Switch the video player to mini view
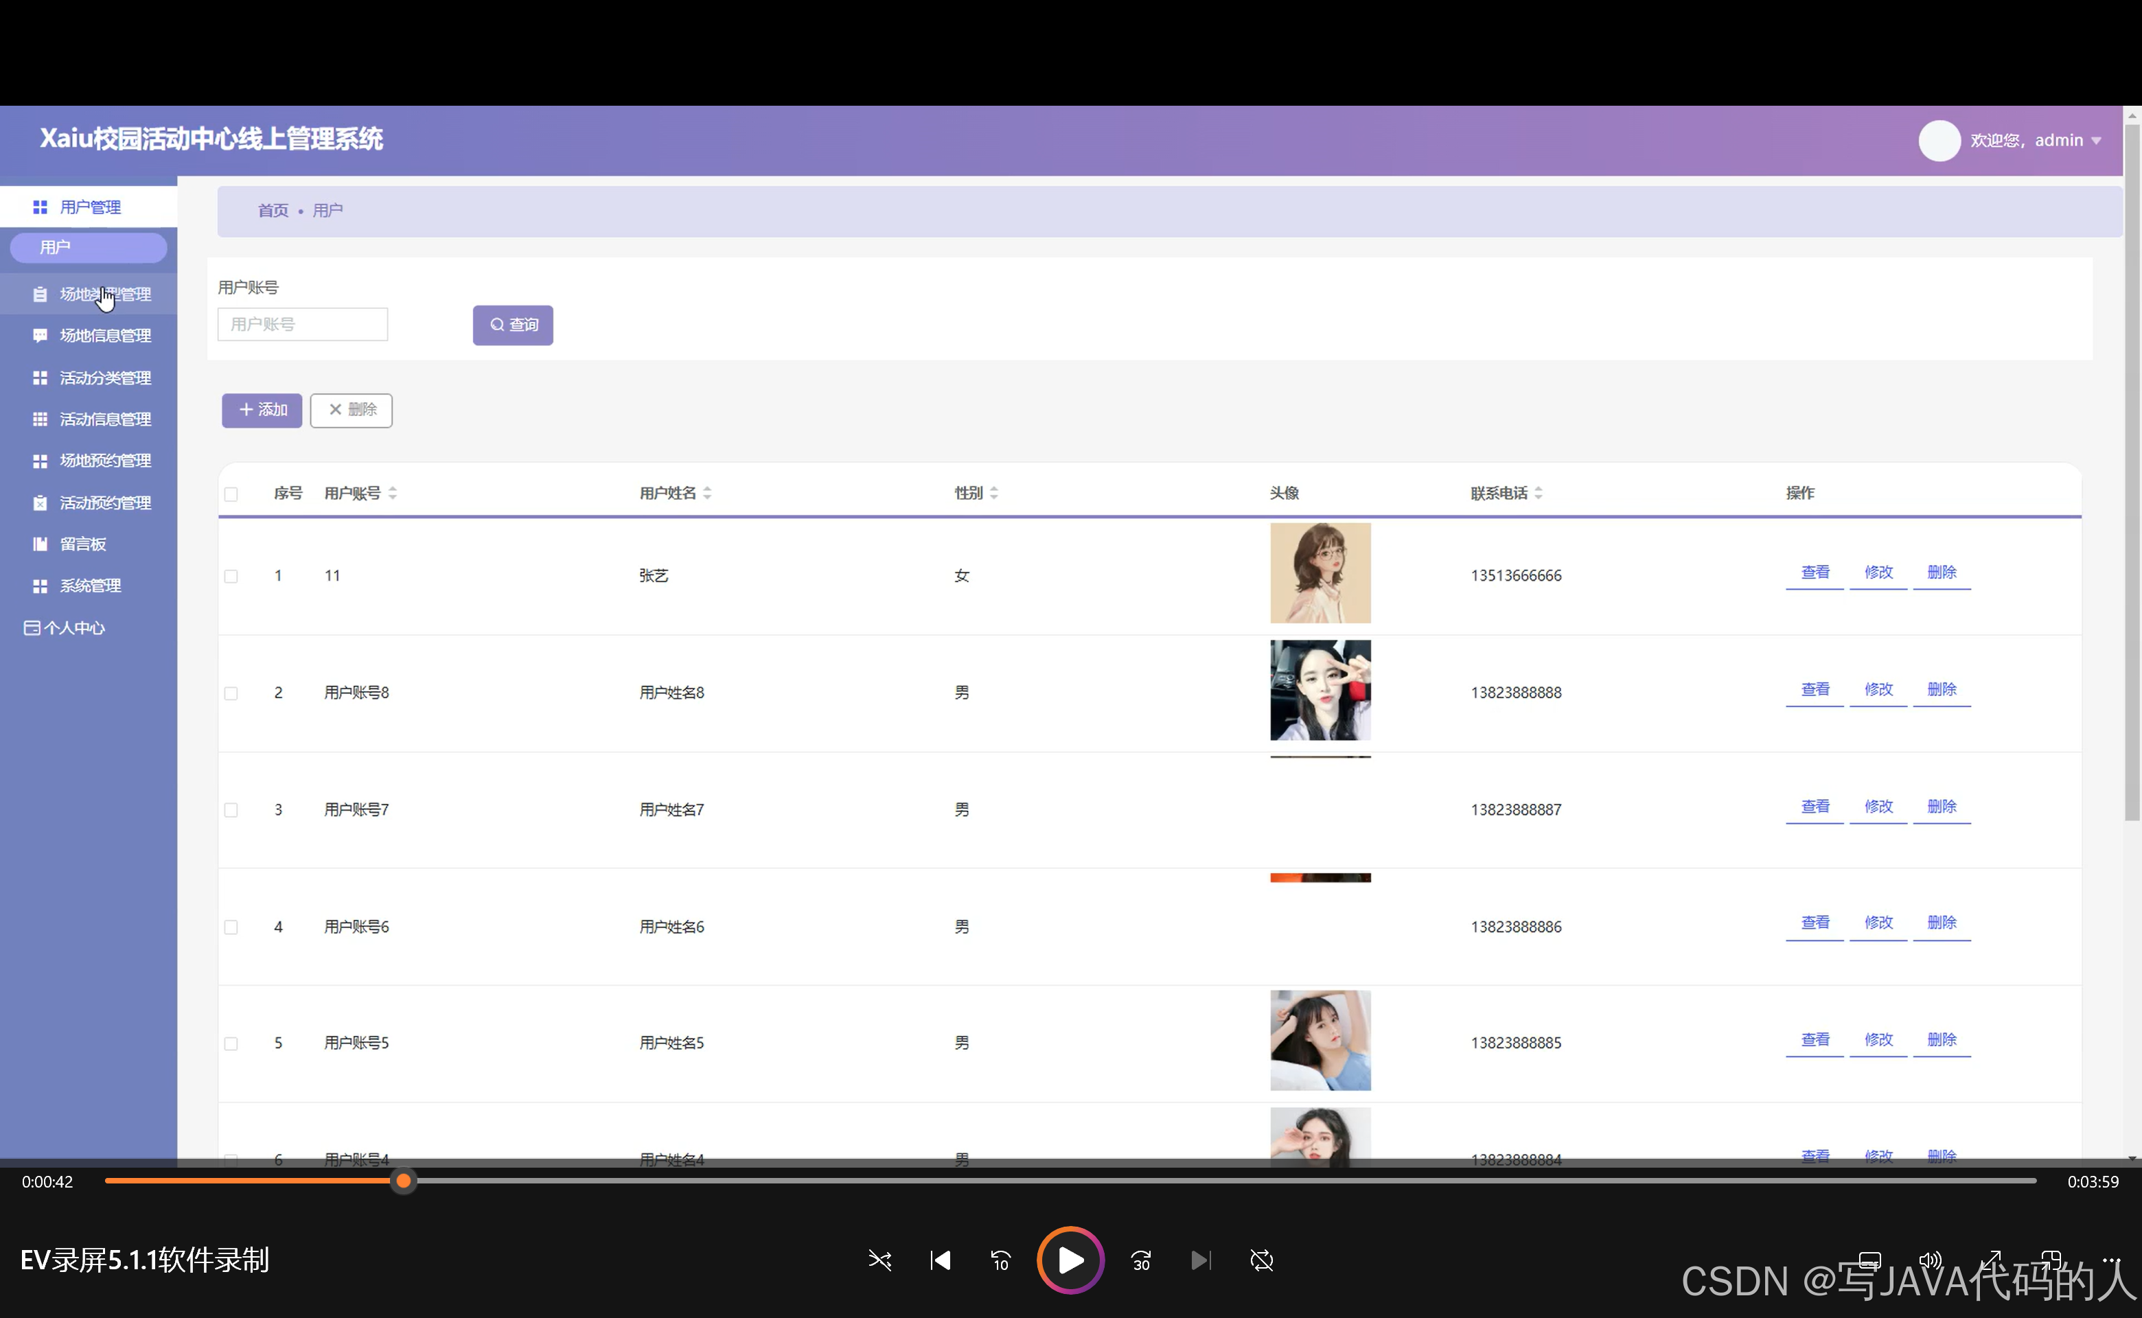 pos(2051,1260)
